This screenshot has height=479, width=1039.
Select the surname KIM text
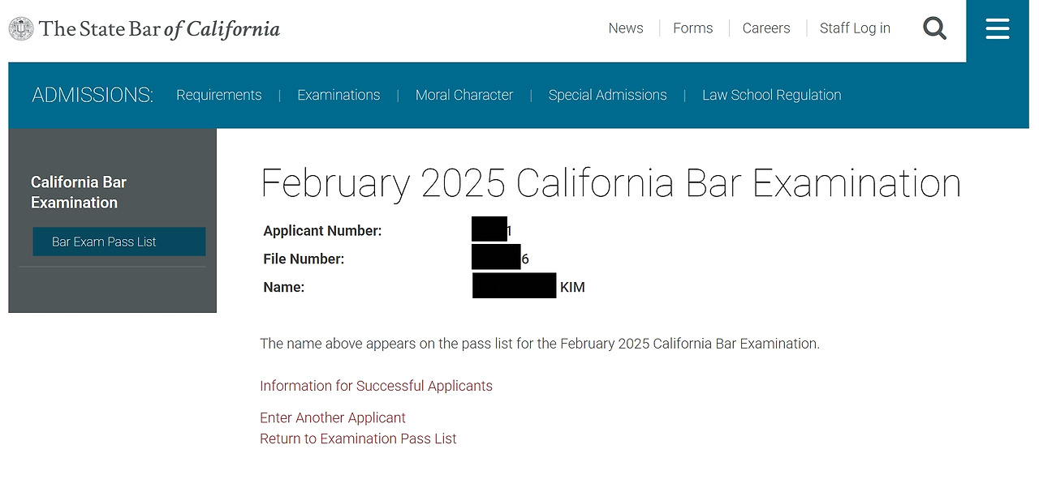click(x=572, y=287)
